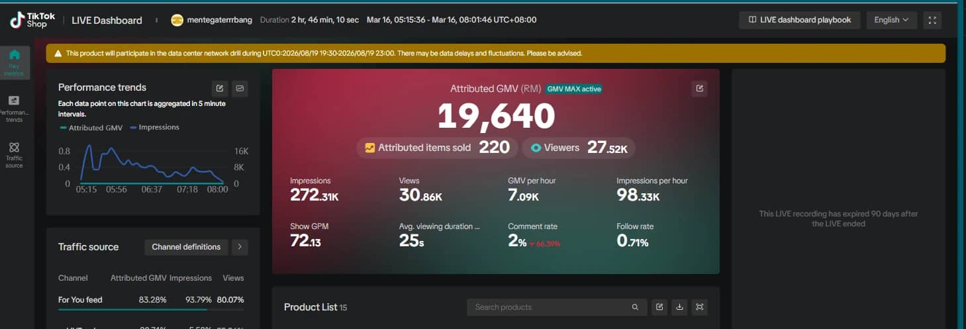
Task: Toggle Impressions legend in chart
Action: pyautogui.click(x=155, y=127)
